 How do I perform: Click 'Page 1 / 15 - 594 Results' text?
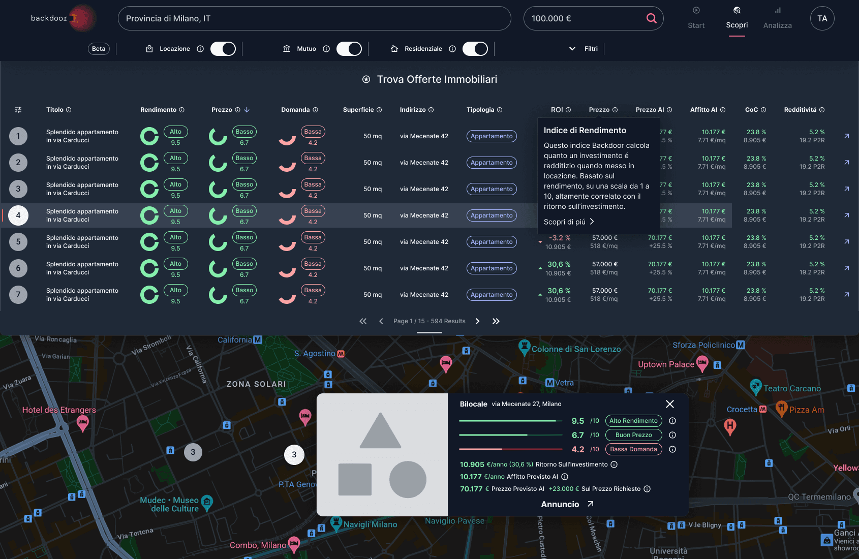[429, 321]
